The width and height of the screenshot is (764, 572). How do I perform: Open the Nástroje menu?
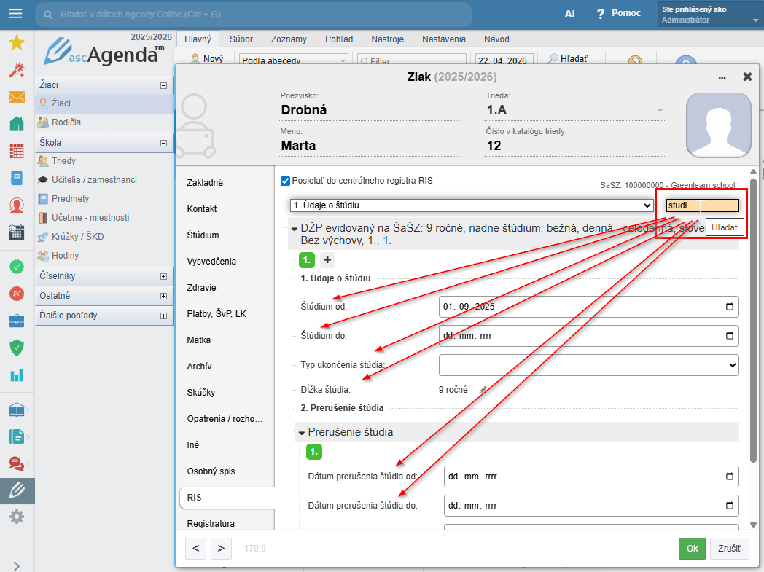coord(387,39)
